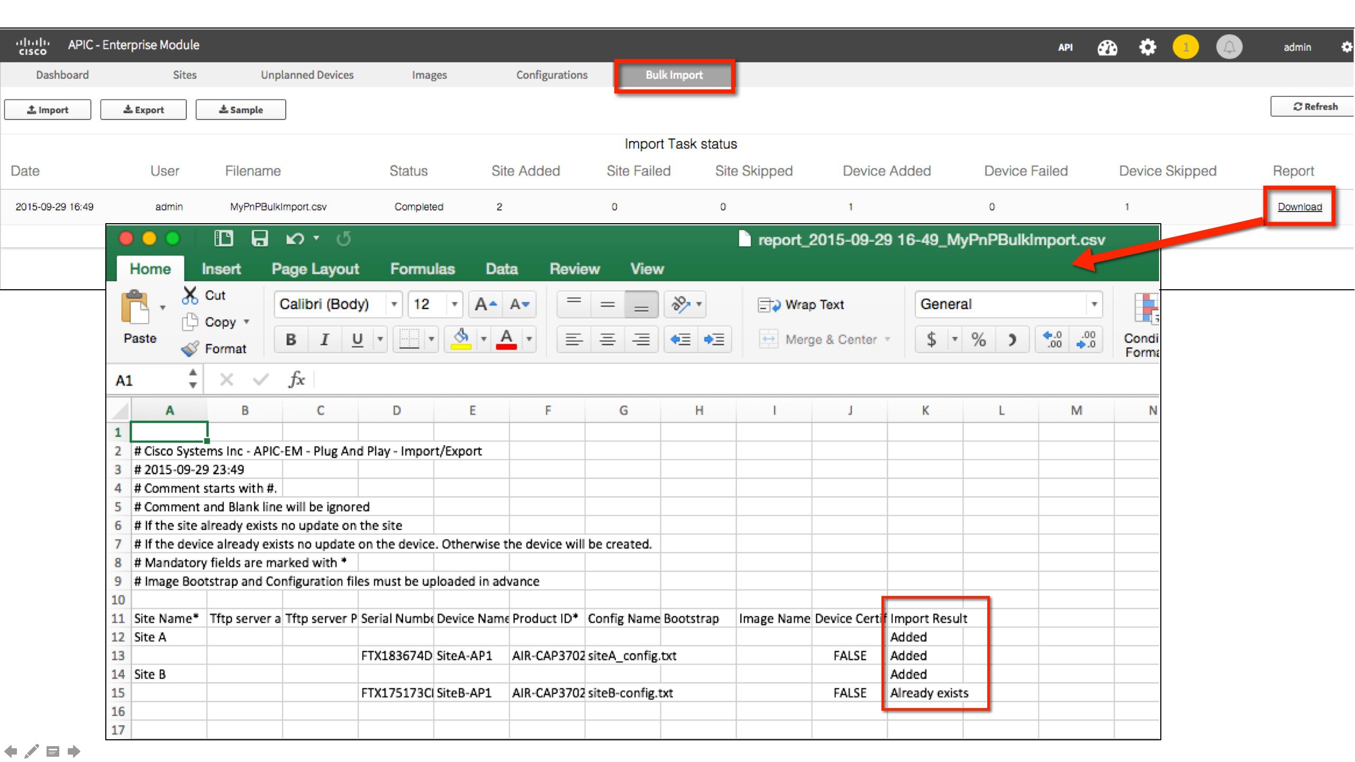Click the increase indent icon

714,339
